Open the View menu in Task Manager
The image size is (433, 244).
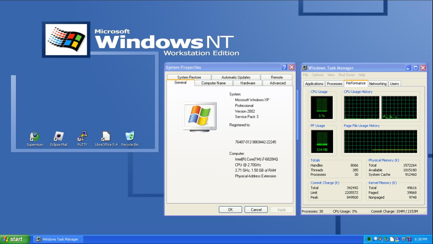coord(331,75)
